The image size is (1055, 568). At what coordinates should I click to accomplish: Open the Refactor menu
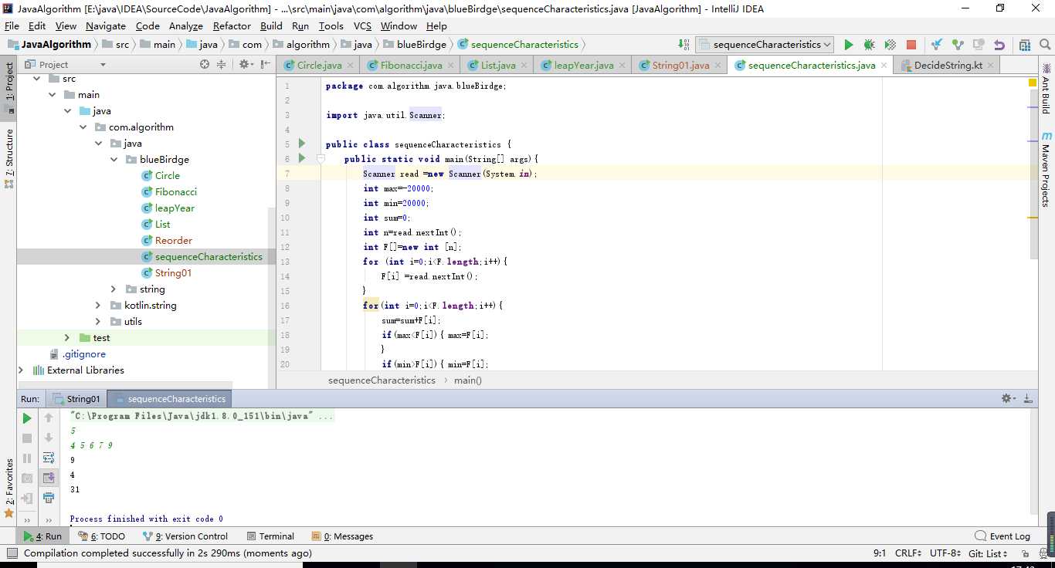[x=232, y=25]
